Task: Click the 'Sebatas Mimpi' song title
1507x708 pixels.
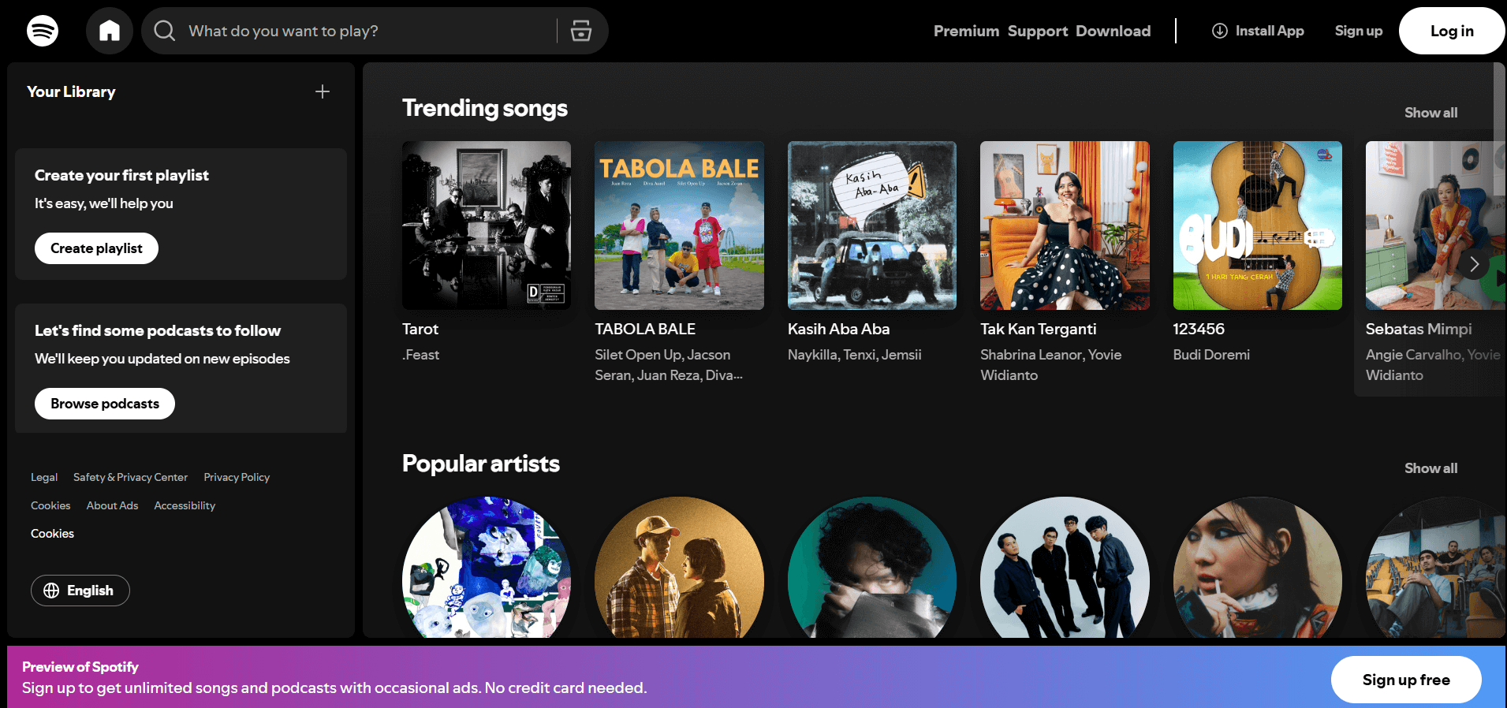Action: coord(1419,329)
